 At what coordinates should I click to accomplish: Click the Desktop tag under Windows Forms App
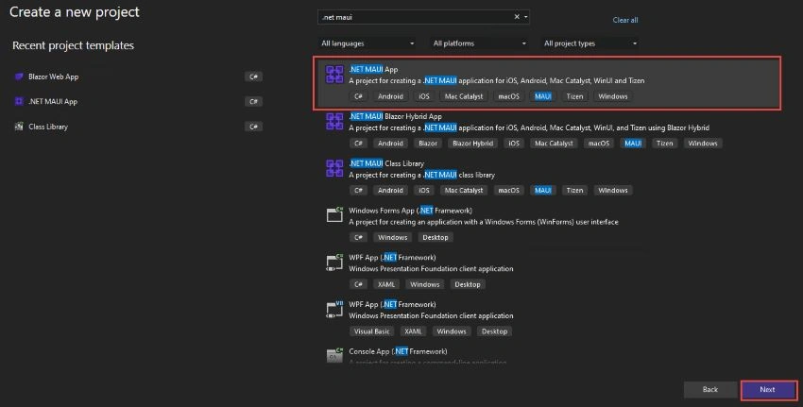pyautogui.click(x=436, y=237)
